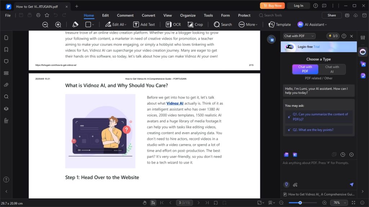369x207 pixels.
Task: Click the Buy Now button
Action: (272, 6)
